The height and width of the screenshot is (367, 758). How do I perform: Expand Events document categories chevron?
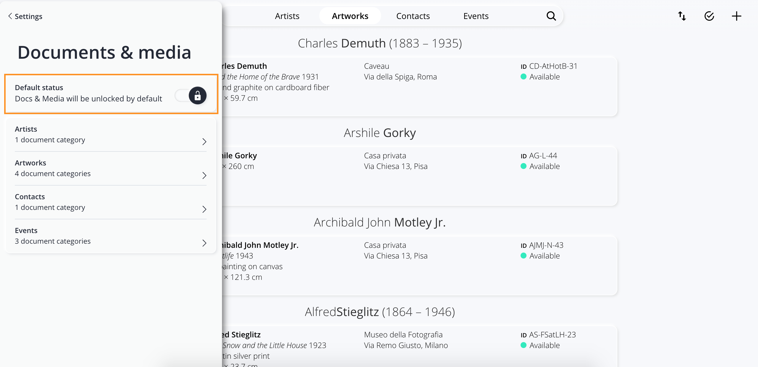204,243
